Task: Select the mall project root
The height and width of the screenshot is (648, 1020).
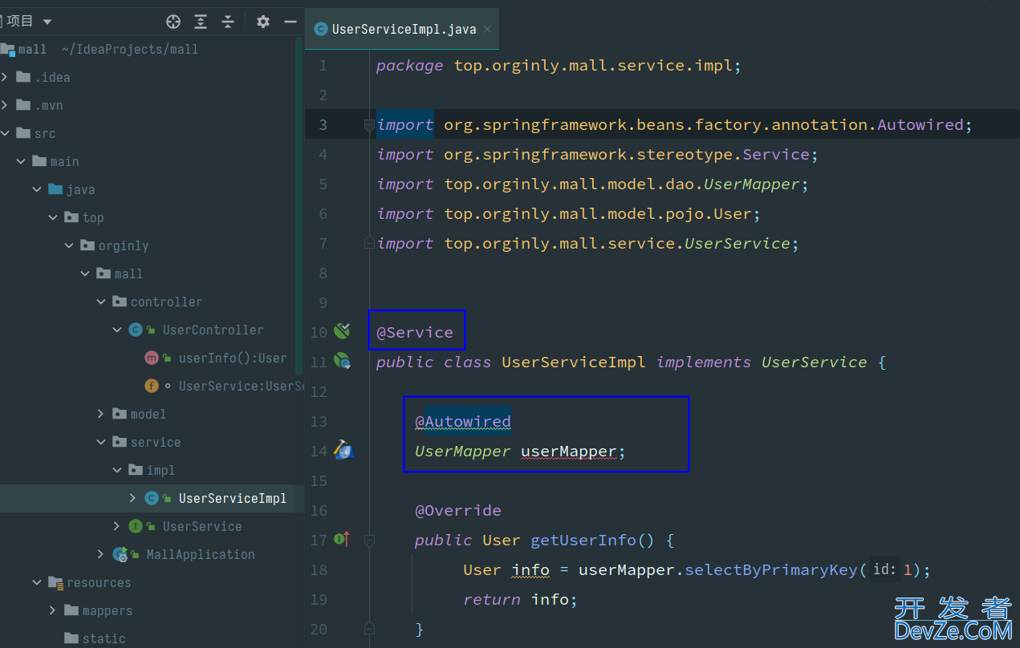Action: pos(32,49)
